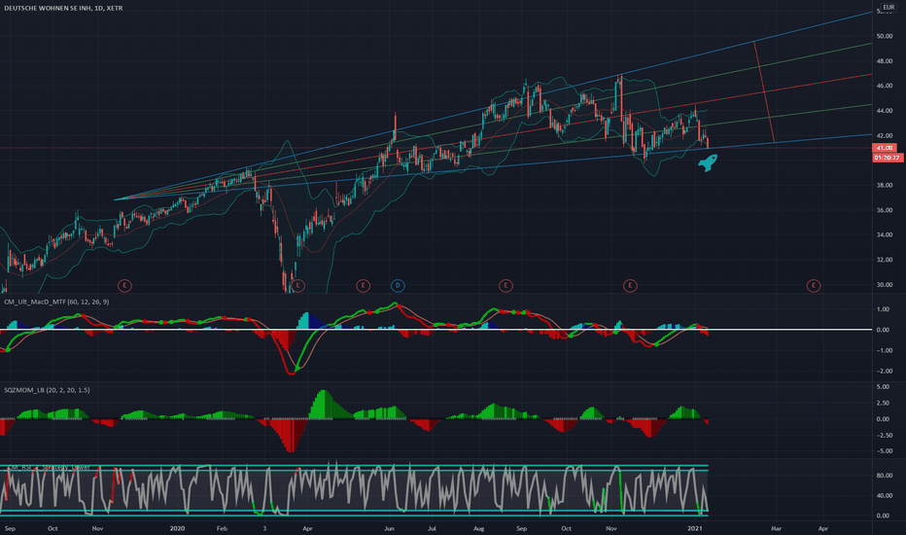Click the Mar label on the time axis

pos(776,528)
